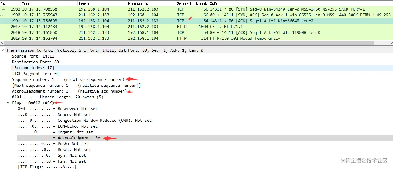Viewport: 393px width, 169px height.
Task: Select the ECN-Echo: Not set flag
Action: pyautogui.click(x=58, y=126)
